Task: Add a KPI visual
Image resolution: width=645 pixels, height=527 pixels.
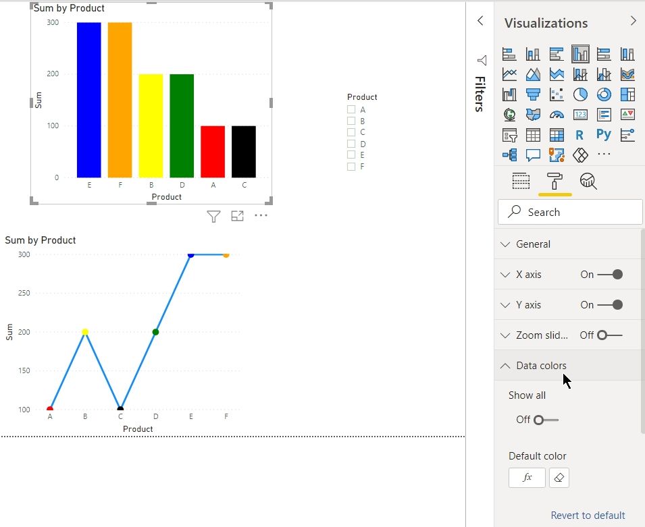Action: [627, 115]
